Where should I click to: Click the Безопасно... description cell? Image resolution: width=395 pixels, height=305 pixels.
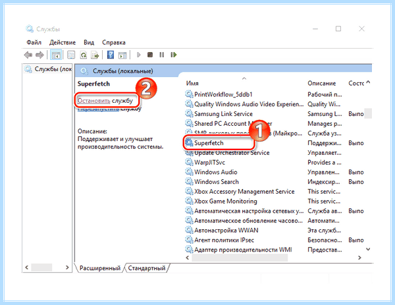[325, 240]
